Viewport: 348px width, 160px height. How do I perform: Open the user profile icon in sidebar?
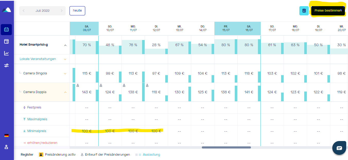pos(6,147)
